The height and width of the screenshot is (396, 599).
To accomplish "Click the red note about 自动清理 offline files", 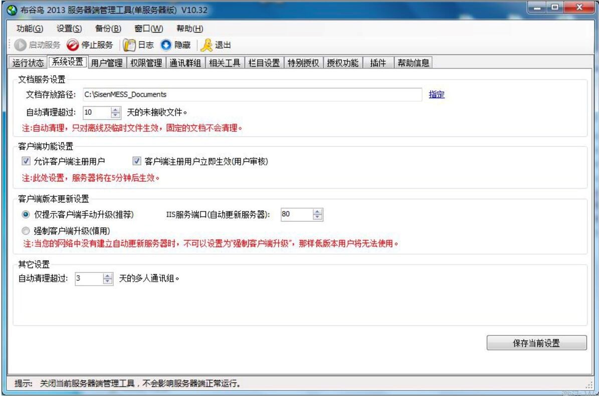I will pos(132,128).
